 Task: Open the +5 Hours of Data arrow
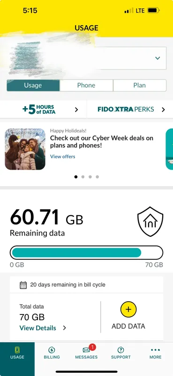tap(76, 110)
